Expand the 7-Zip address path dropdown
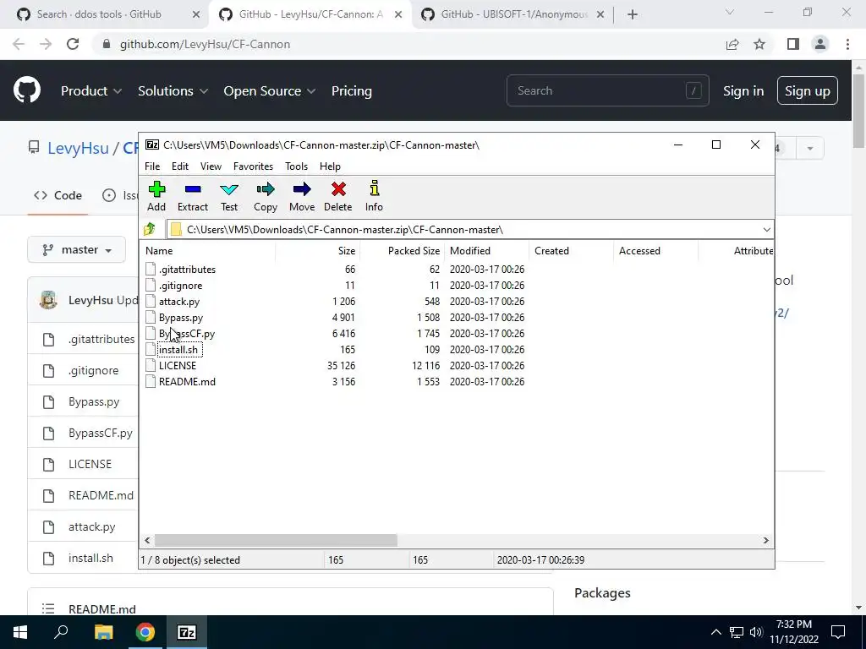This screenshot has height=649, width=866. [766, 230]
